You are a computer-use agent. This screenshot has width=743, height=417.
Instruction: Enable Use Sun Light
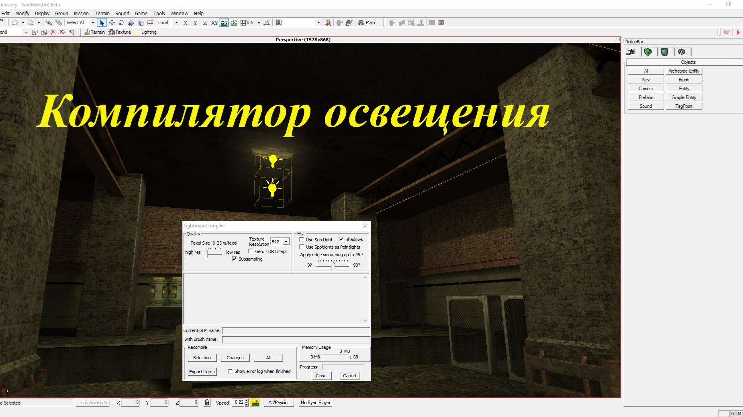302,239
